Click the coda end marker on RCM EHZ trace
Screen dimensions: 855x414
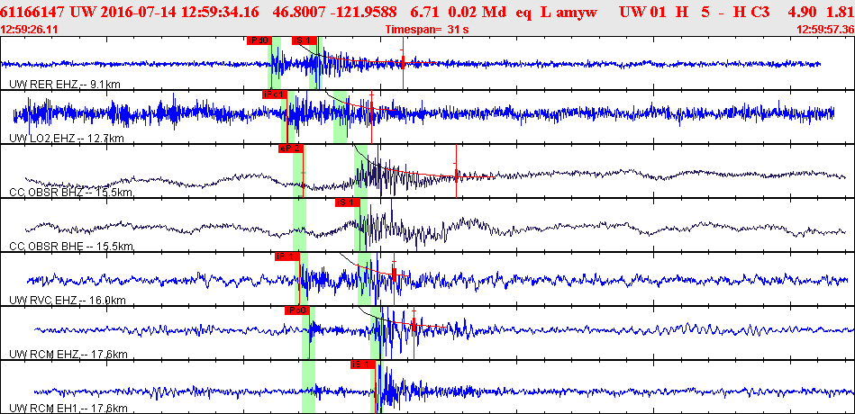coord(414,324)
